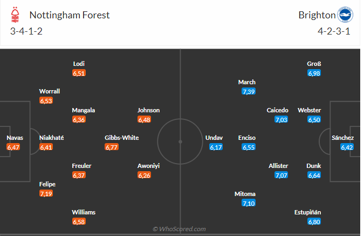
Task: Click the 3-4-1-2 formation label
Action: pos(26,31)
